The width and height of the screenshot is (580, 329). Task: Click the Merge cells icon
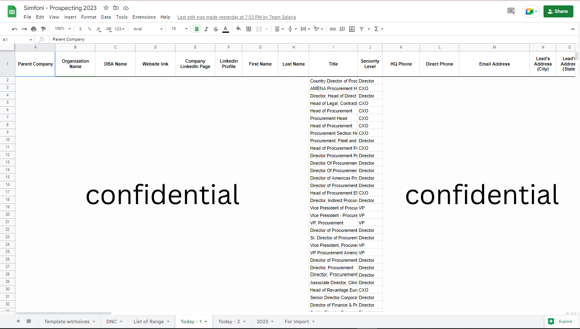point(259,29)
